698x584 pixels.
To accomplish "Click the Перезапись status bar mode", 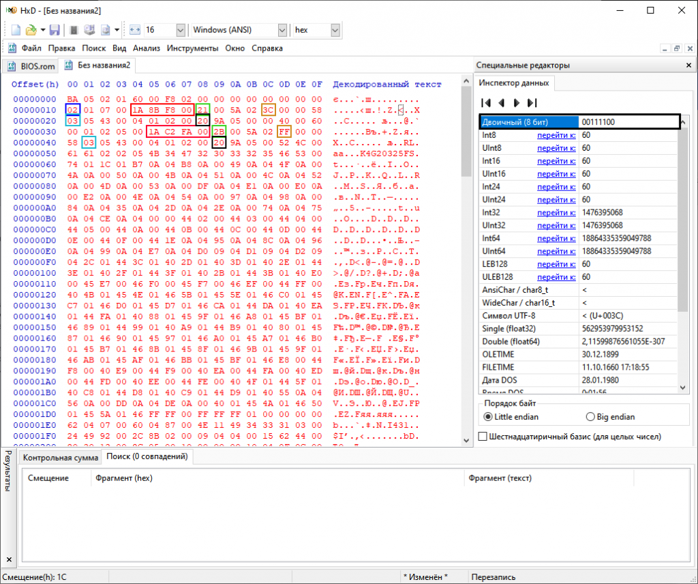I will (494, 577).
